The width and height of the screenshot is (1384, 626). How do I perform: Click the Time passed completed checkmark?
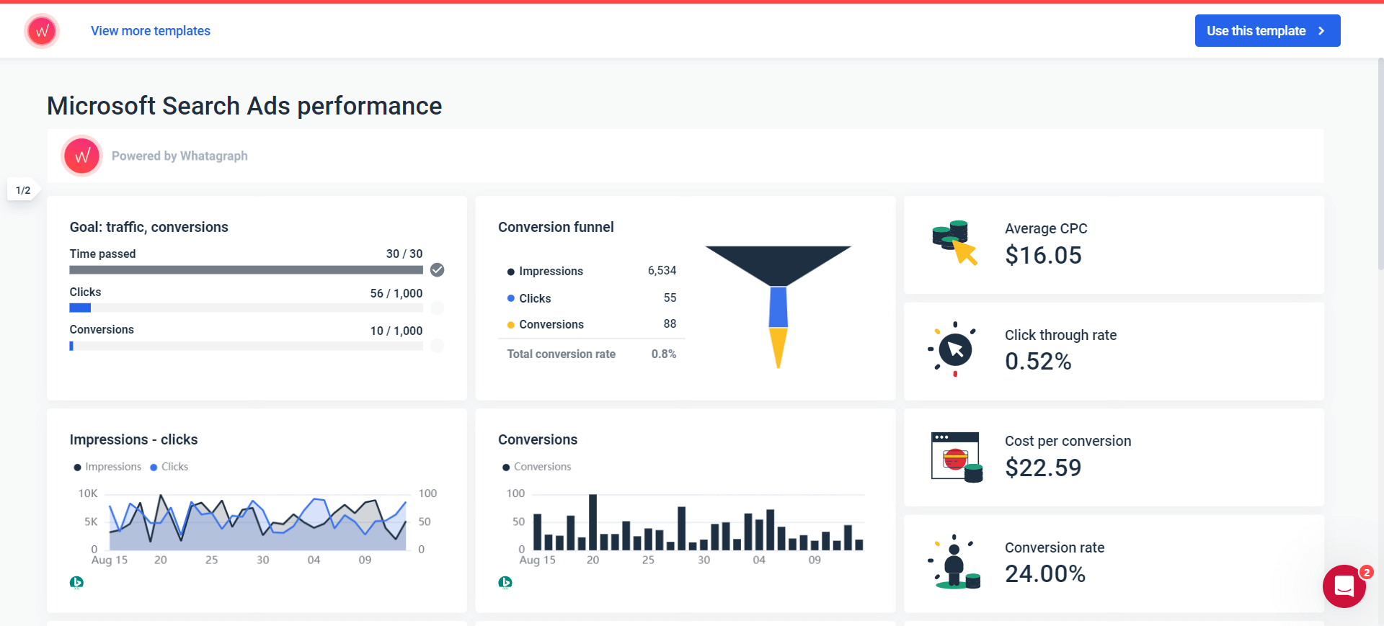tap(437, 270)
